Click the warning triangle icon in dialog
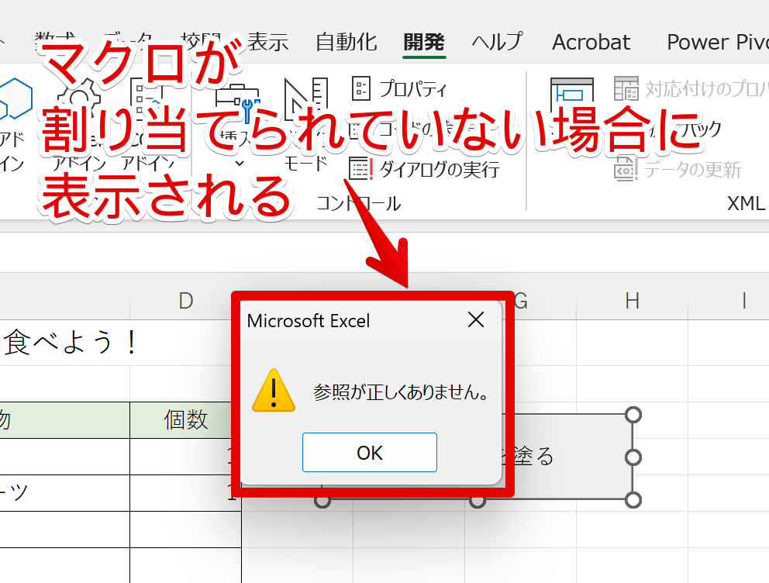Viewport: 769px width, 583px height. [x=274, y=390]
